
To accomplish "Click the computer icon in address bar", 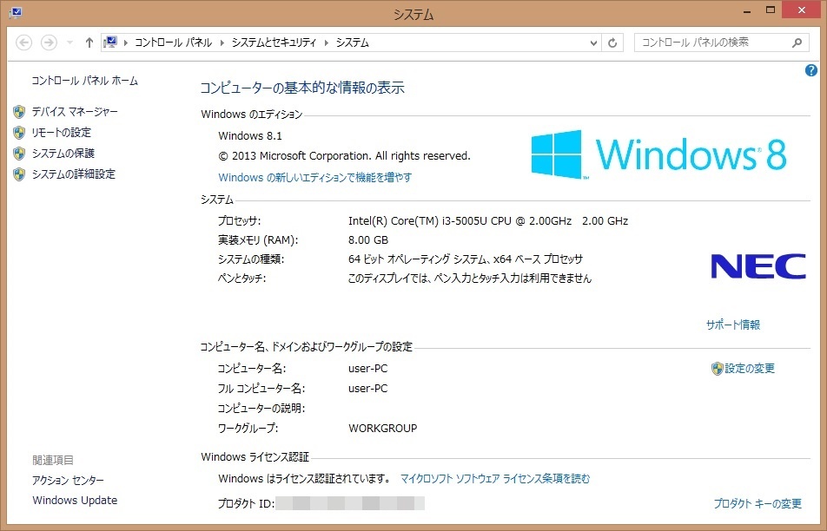I will click(110, 43).
